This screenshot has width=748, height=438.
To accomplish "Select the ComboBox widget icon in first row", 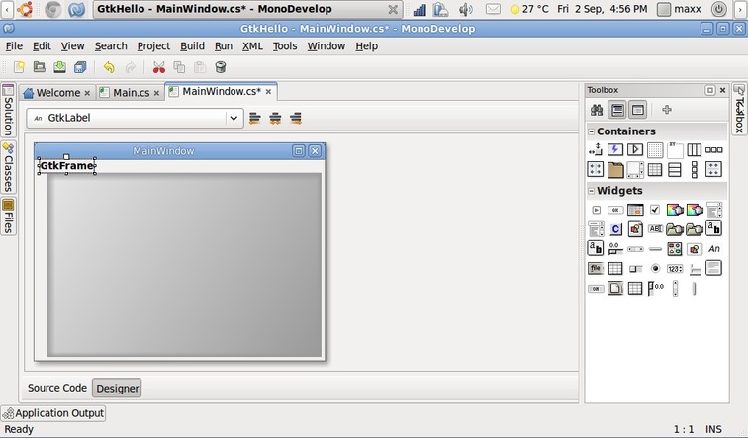I will 714,210.
